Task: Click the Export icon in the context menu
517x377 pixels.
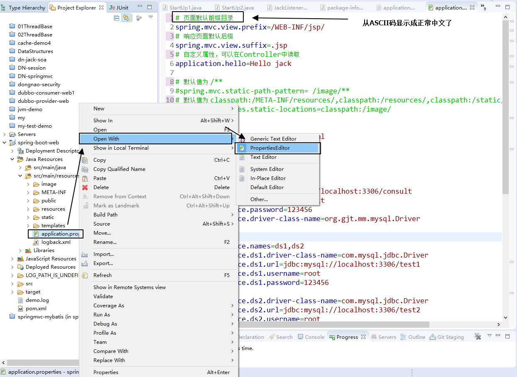Action: point(85,263)
